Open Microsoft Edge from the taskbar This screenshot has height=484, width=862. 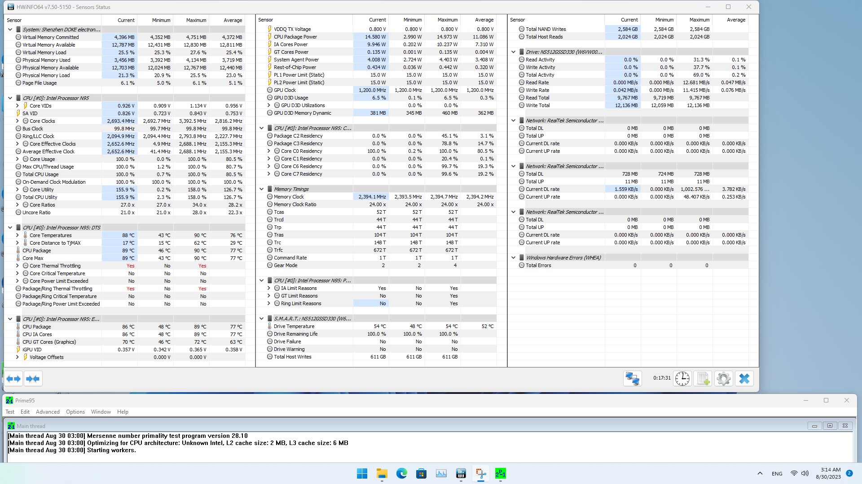click(x=401, y=473)
